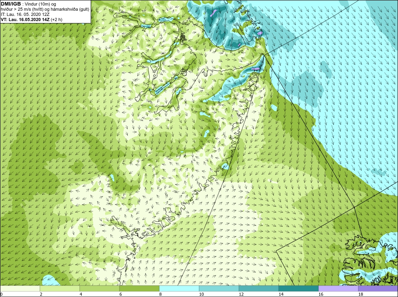Screen dimensions: 398x297
Task: Click the purple swatch above 18 m/s
Action: pos(378,289)
